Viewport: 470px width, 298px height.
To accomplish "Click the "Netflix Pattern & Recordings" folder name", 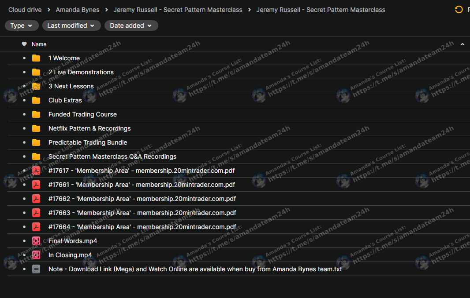I will tap(90, 128).
